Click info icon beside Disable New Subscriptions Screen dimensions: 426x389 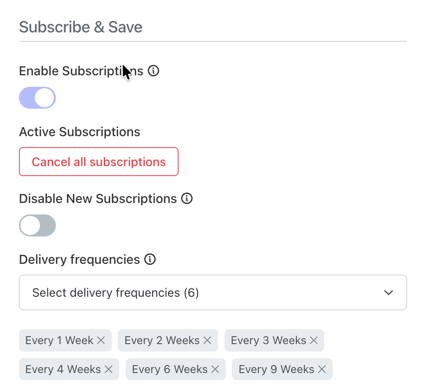click(x=187, y=198)
